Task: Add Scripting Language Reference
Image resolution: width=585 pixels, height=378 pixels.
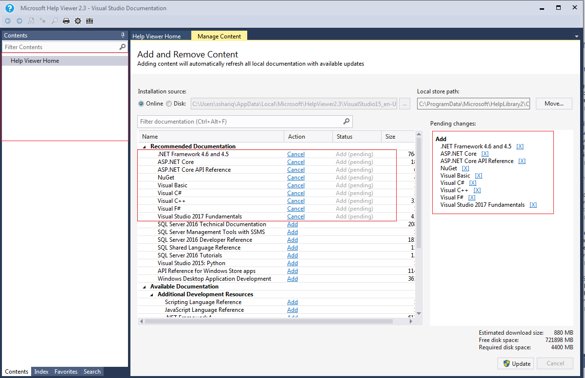Action: (x=292, y=302)
